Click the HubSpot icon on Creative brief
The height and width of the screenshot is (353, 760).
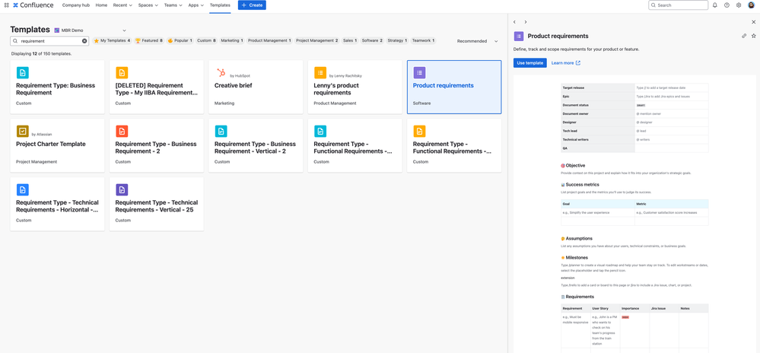(x=221, y=73)
